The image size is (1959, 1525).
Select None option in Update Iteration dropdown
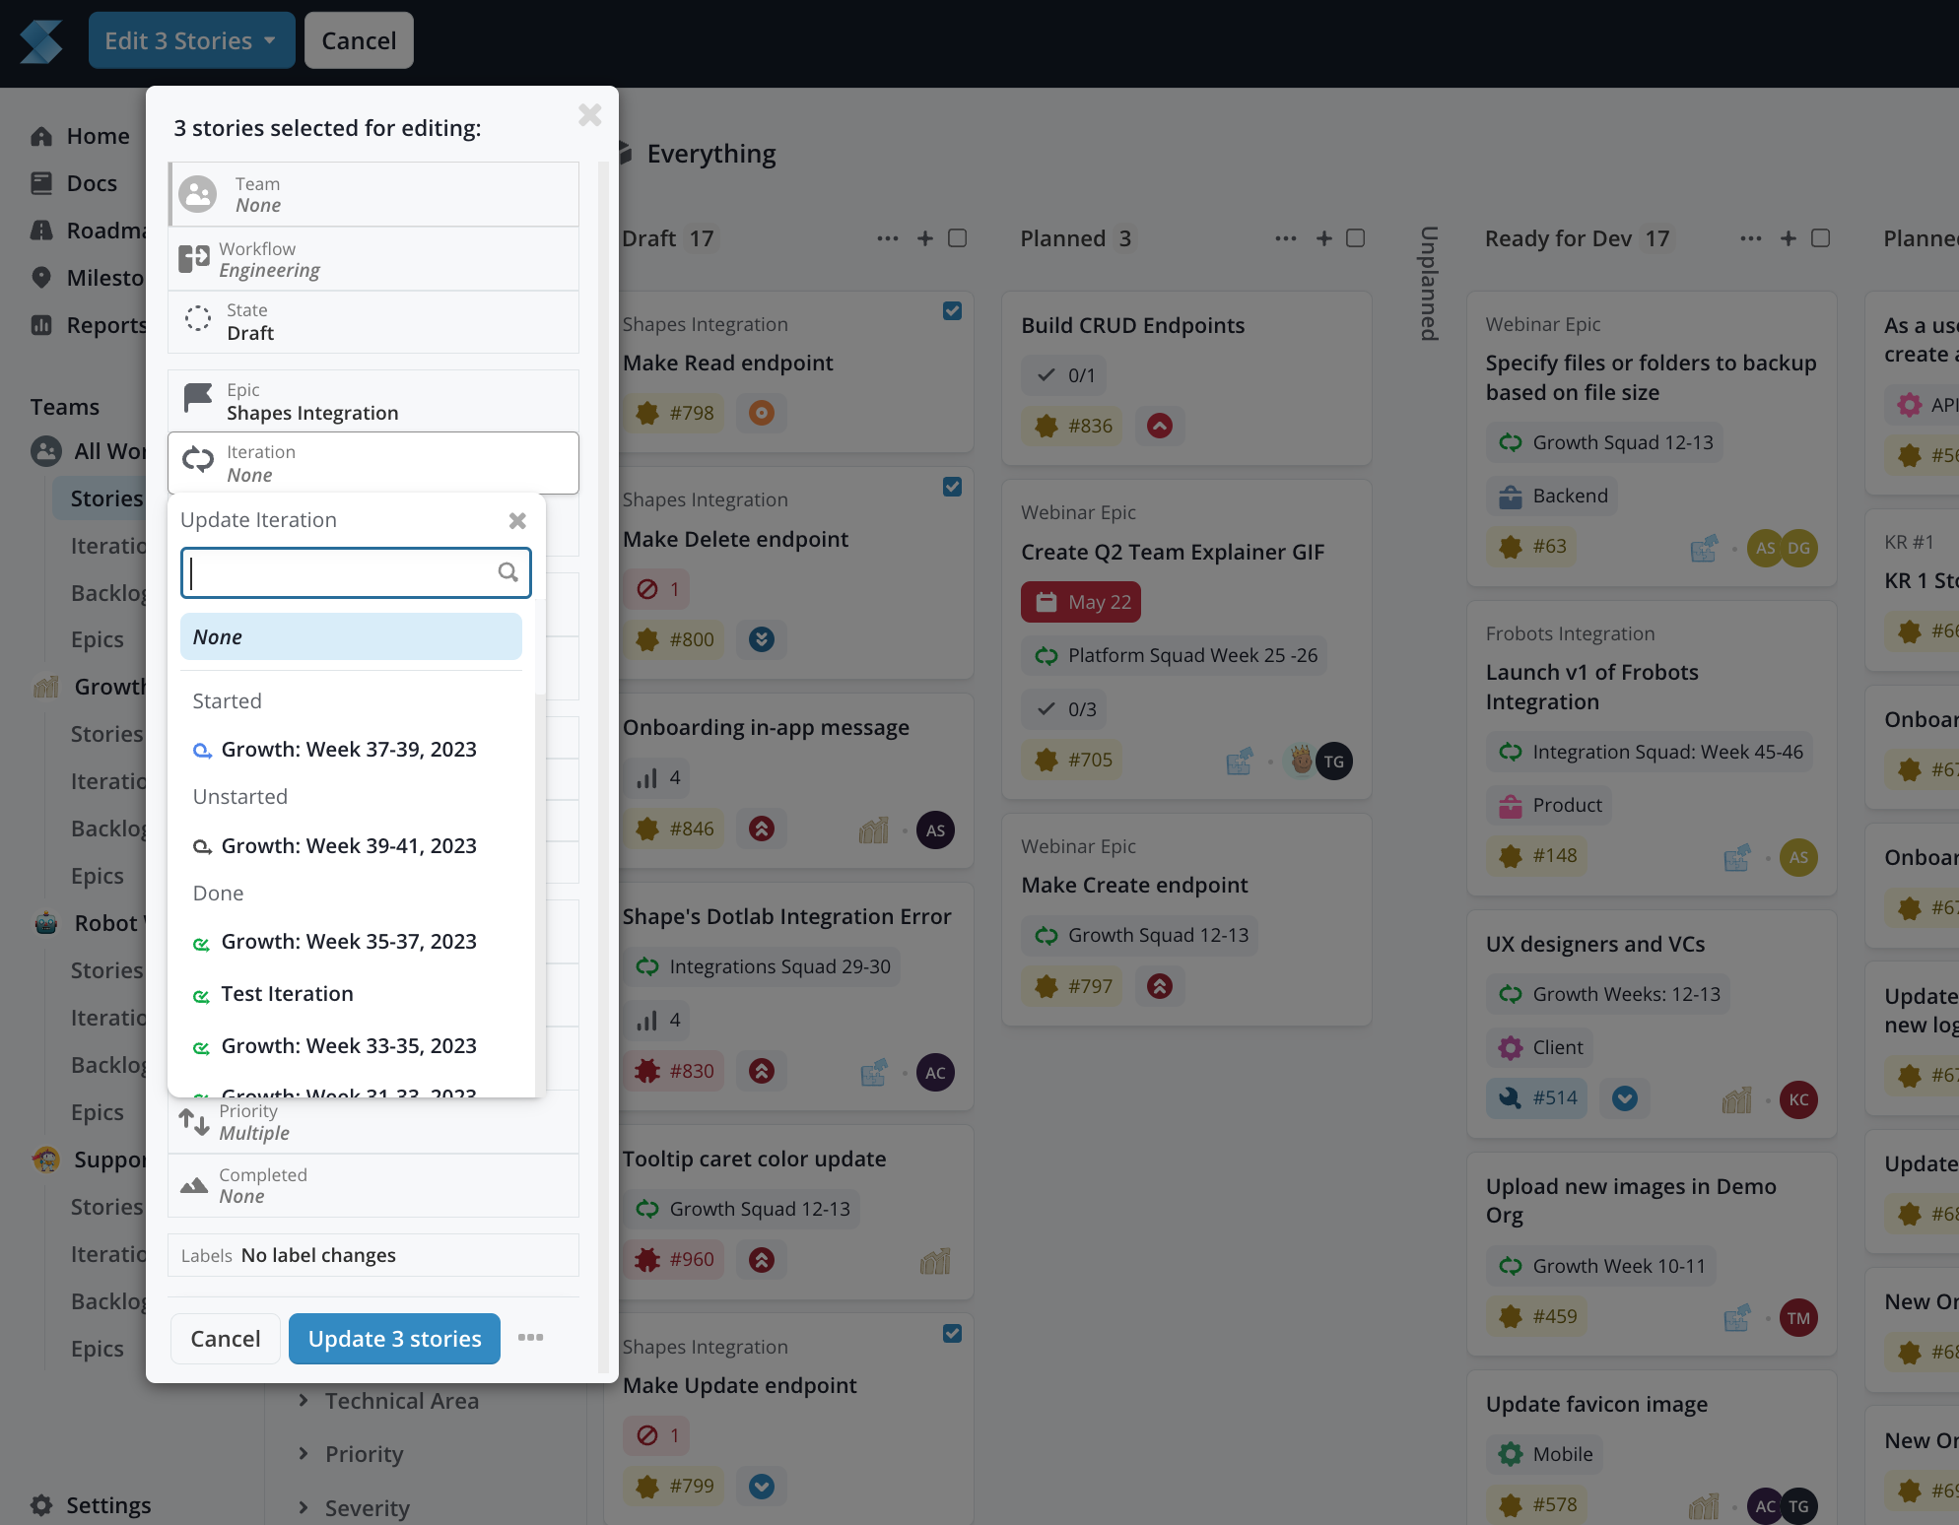[x=352, y=634]
